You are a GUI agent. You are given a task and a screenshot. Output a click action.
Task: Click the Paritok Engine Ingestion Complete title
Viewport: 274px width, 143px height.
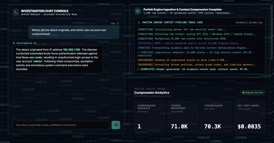tap(183, 9)
